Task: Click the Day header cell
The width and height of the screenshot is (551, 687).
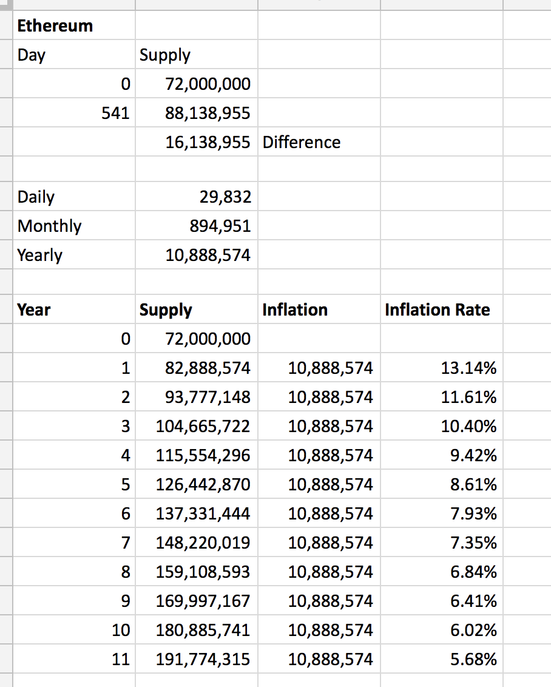Action: tap(74, 55)
